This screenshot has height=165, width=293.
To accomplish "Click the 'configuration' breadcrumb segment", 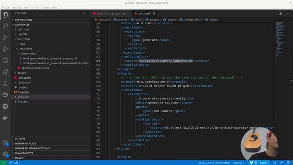I will click(192, 20).
